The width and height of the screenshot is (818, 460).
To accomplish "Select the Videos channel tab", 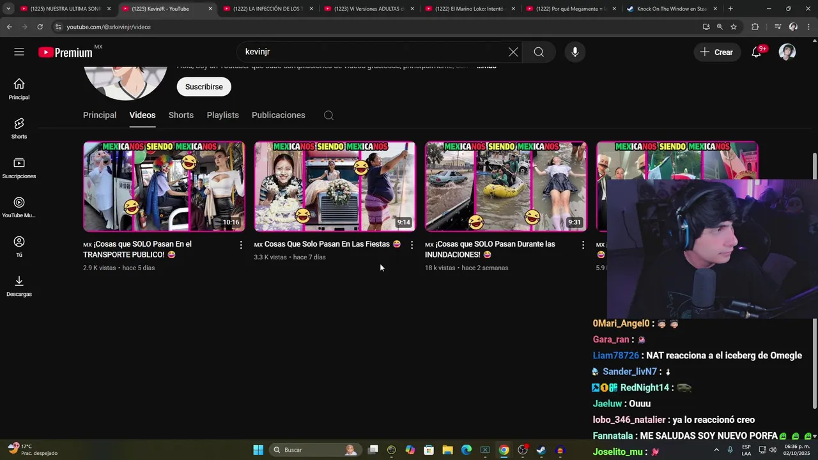I will [143, 115].
